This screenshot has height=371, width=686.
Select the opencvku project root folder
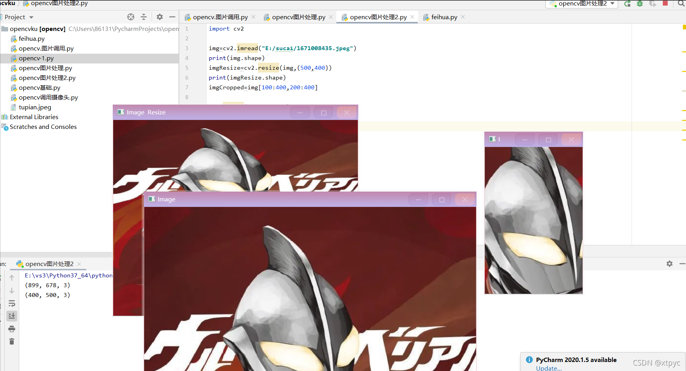click(x=38, y=29)
